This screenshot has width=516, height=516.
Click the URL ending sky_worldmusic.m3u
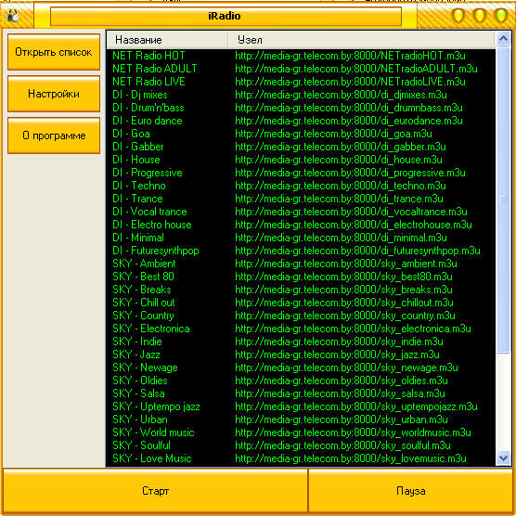353,432
